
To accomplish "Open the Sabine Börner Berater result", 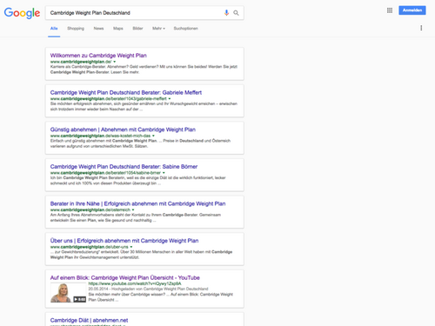I will pos(124,167).
